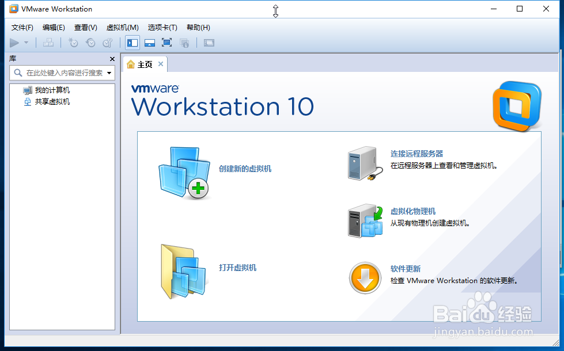The image size is (564, 351).
Task: Enter full screen mode icon
Action: pos(166,43)
